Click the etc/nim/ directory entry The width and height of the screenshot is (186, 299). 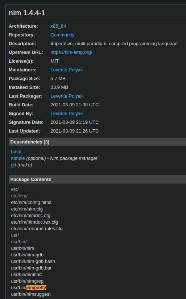[19, 196]
